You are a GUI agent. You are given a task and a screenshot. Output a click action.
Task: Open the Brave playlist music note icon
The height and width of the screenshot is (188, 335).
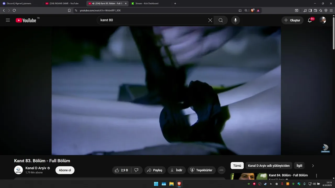[x=305, y=10]
